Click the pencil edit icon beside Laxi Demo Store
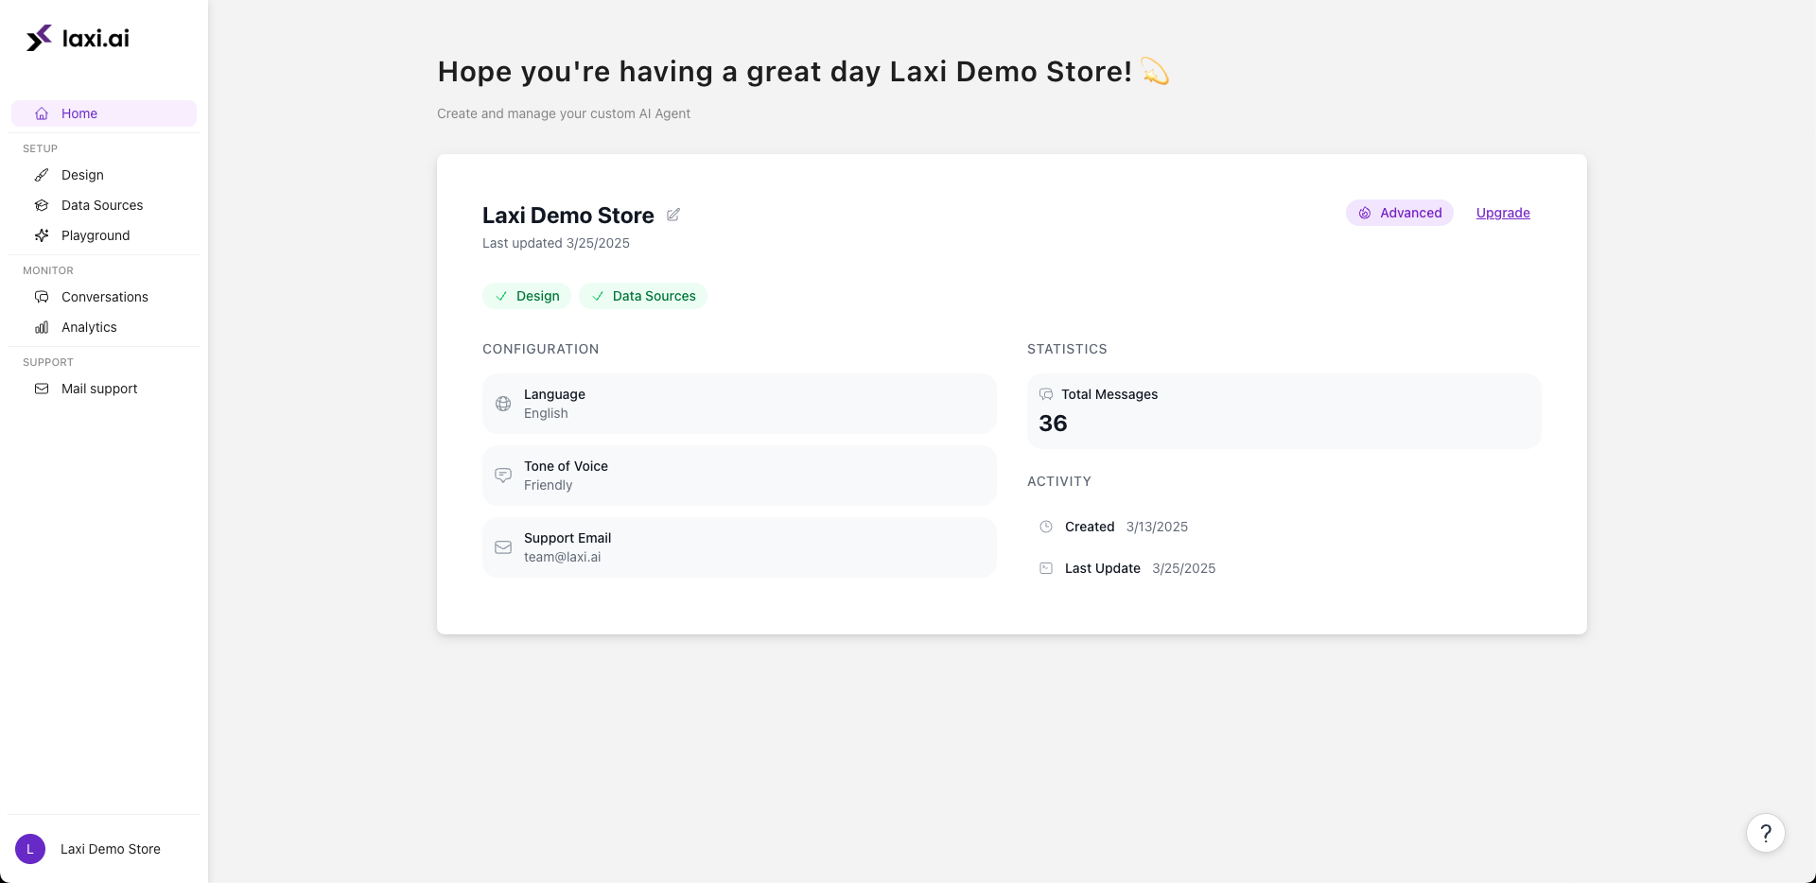1816x883 pixels. click(x=673, y=215)
